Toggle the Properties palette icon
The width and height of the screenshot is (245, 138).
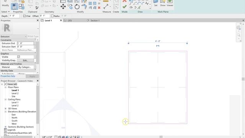point(15,7)
